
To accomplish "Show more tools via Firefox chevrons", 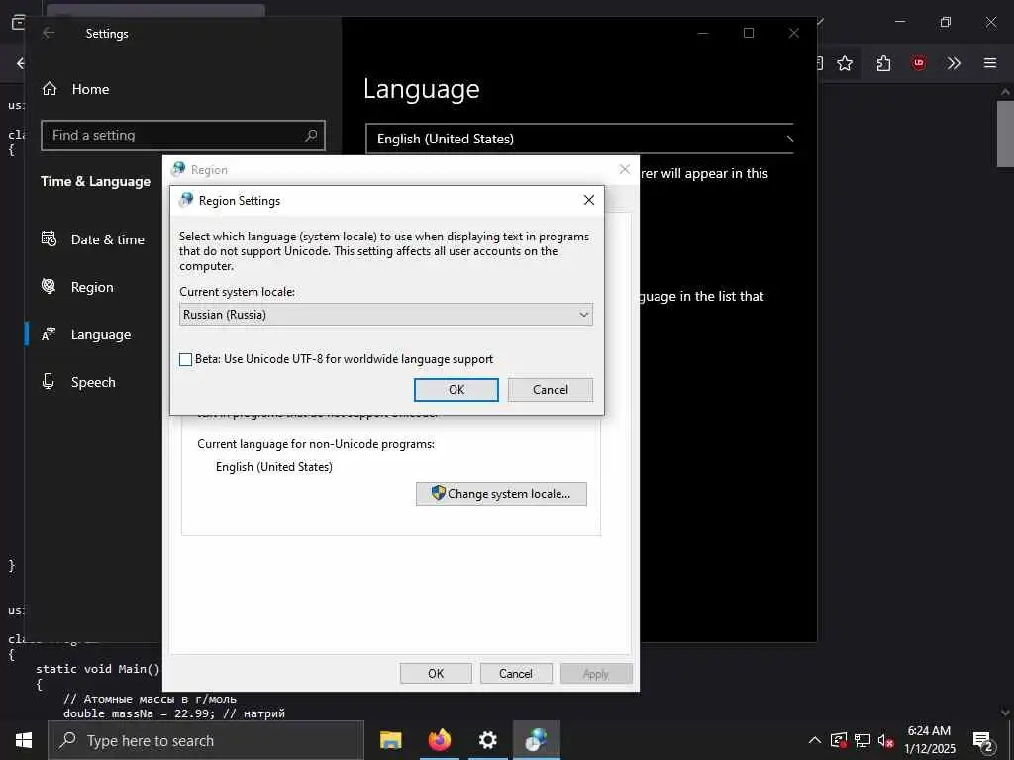I will point(954,63).
